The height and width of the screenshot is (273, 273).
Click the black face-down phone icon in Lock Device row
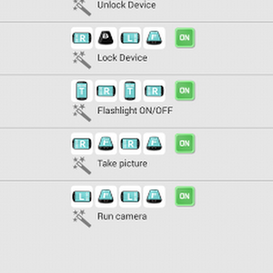[x=106, y=38]
